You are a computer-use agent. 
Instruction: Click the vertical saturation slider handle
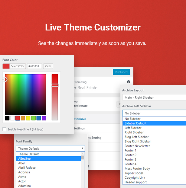point(55,85)
